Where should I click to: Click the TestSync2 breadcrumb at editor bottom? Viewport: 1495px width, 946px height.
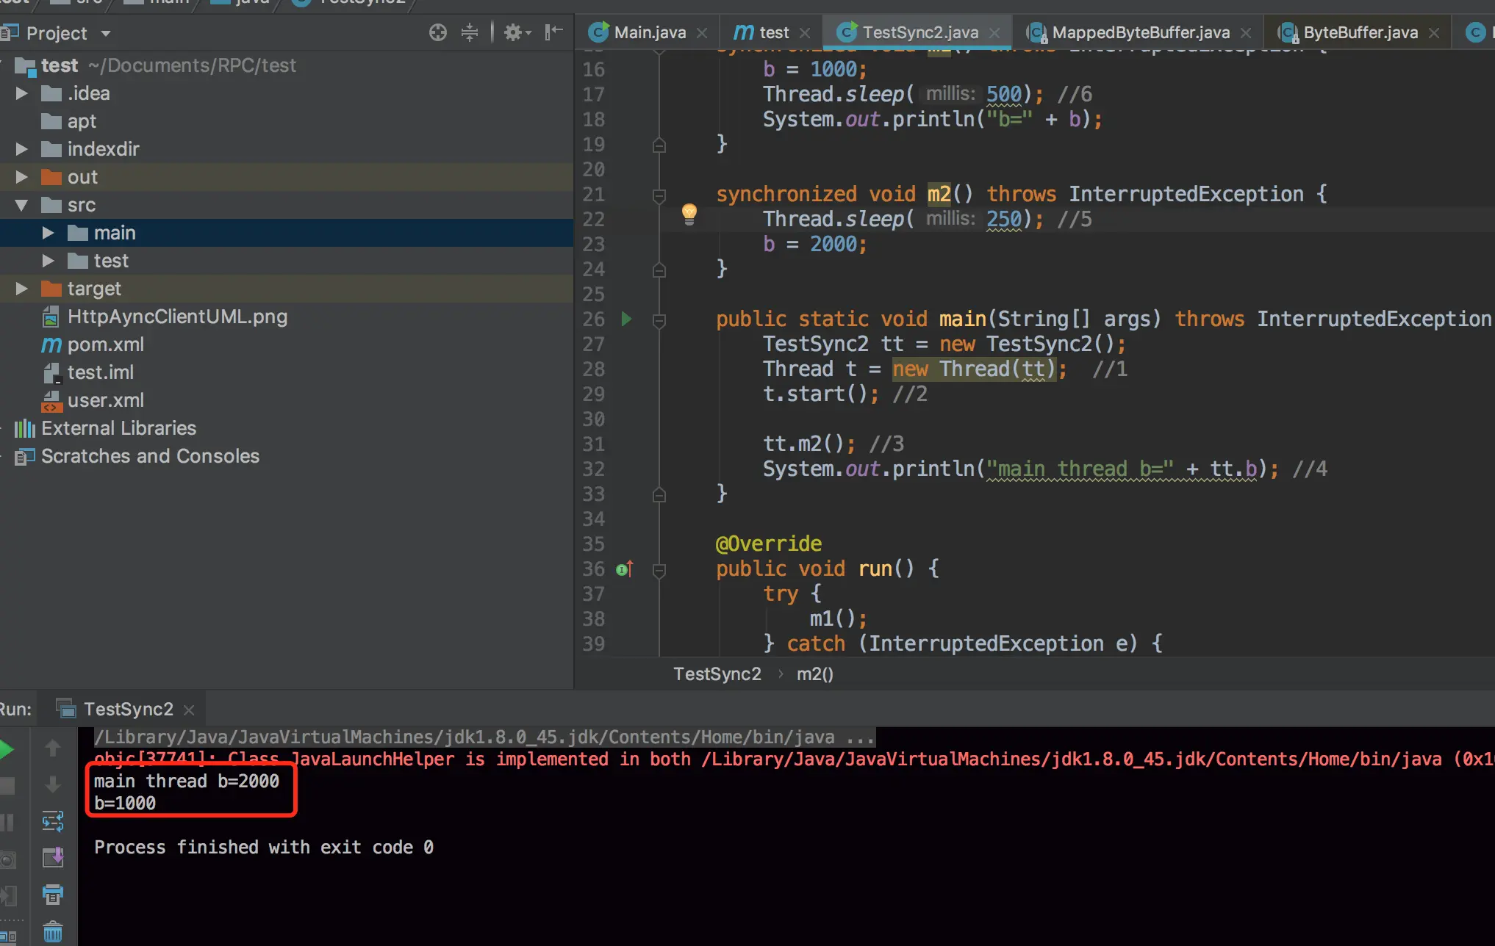(x=717, y=674)
